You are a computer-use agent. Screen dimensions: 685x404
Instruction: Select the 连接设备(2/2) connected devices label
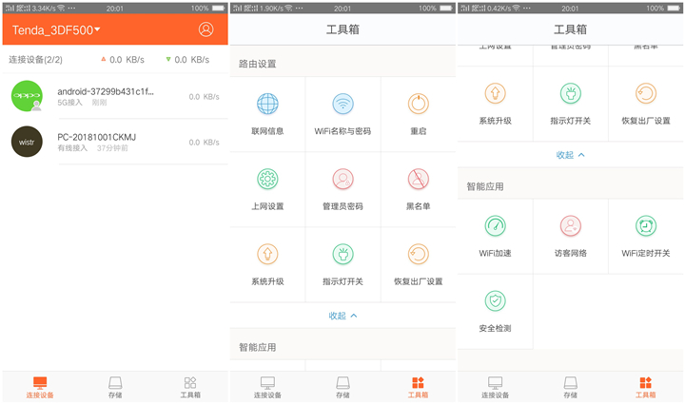pyautogui.click(x=36, y=60)
